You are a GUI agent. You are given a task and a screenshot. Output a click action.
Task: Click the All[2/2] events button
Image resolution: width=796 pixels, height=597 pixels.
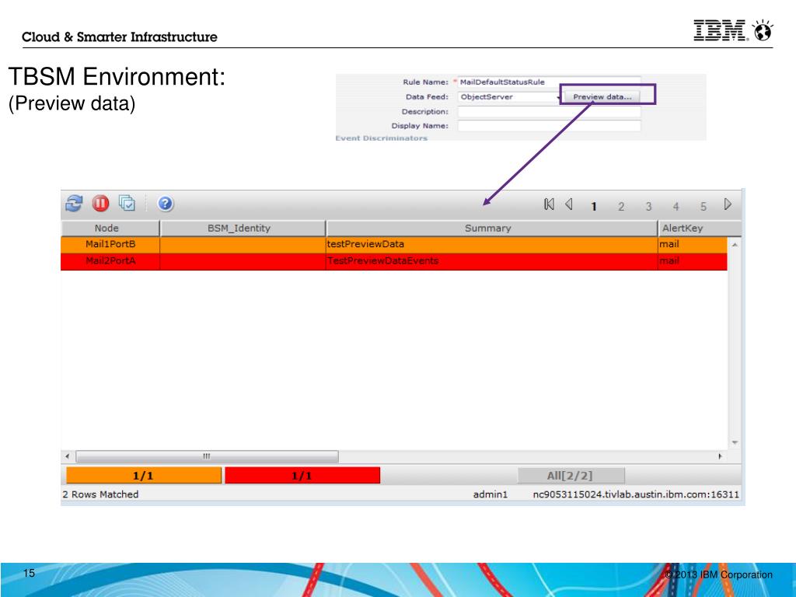[x=571, y=476]
